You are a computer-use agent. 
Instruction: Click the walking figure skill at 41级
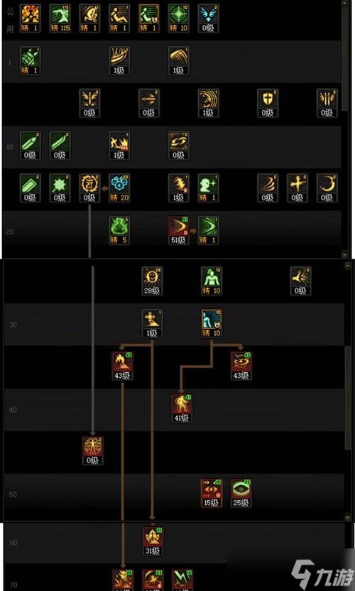182,408
